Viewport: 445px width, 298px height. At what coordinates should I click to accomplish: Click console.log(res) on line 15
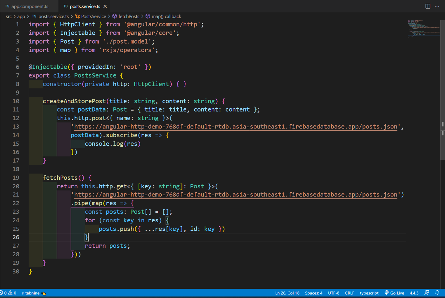[x=113, y=144]
